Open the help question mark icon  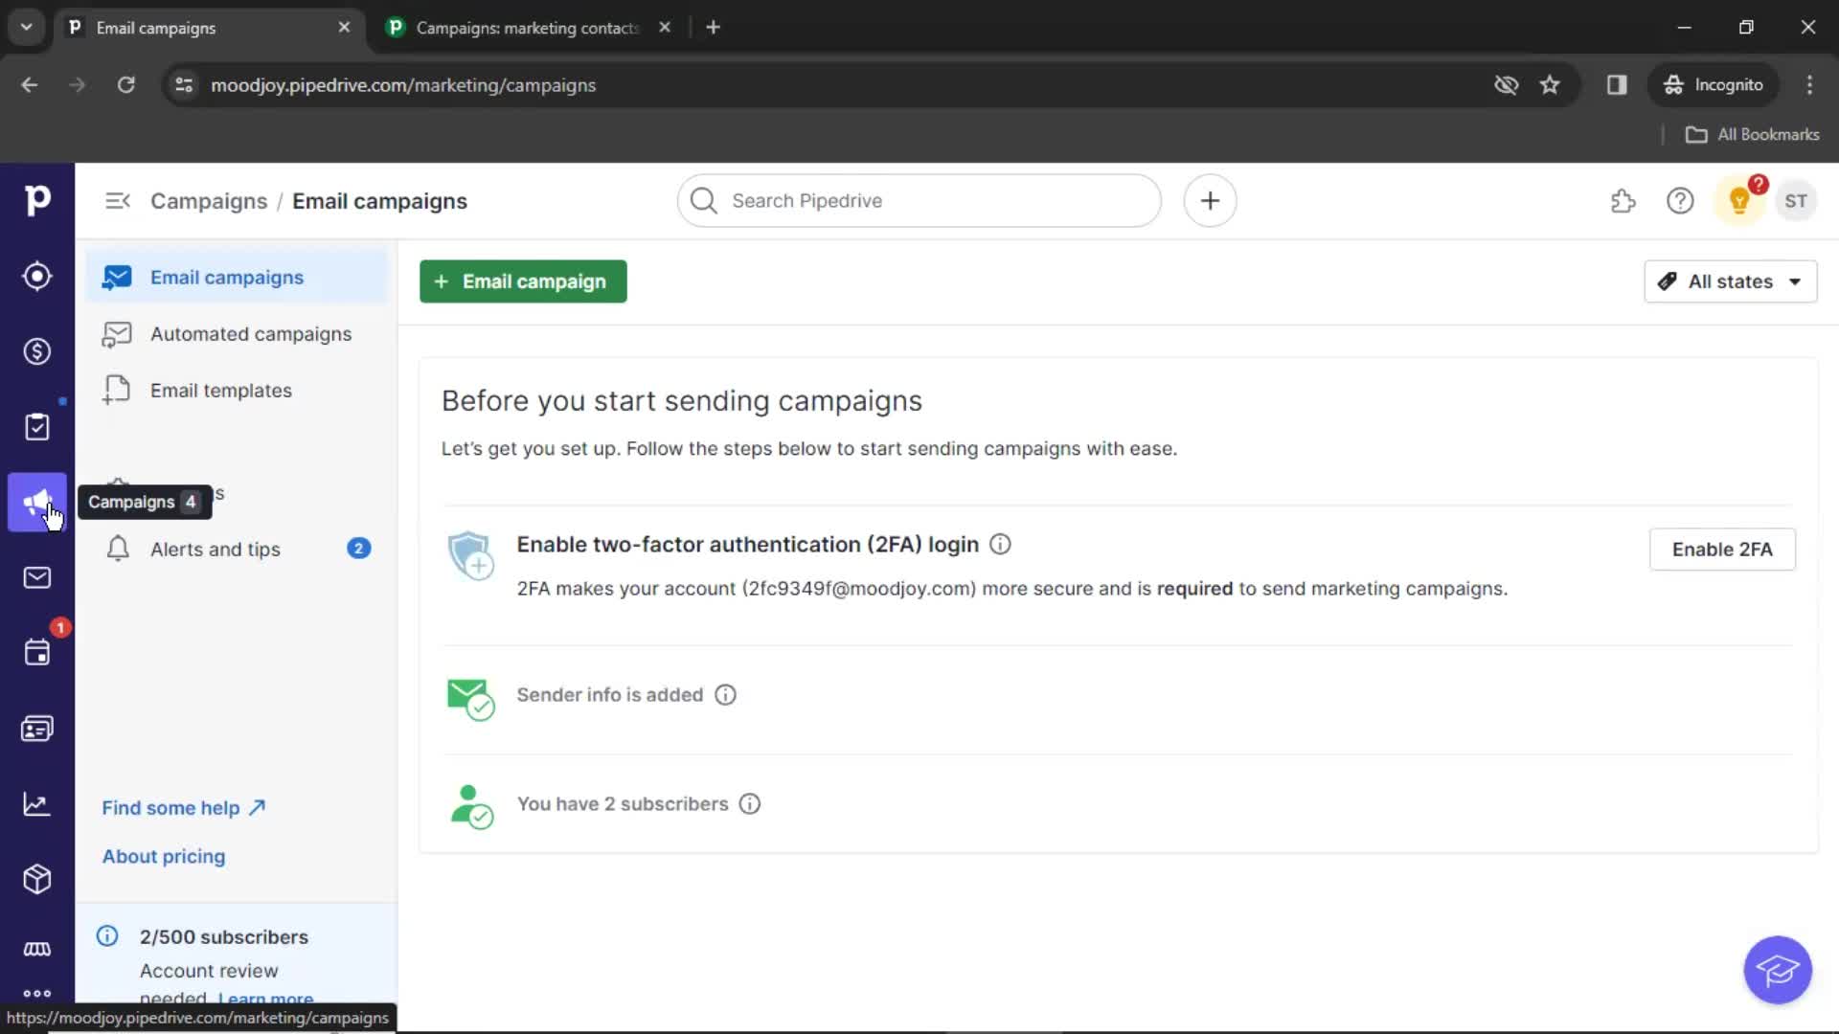(x=1680, y=201)
